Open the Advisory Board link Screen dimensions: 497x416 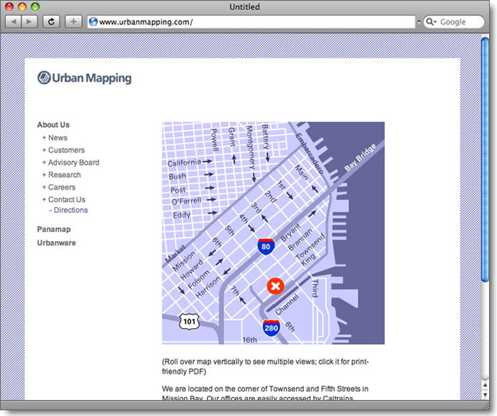point(73,162)
